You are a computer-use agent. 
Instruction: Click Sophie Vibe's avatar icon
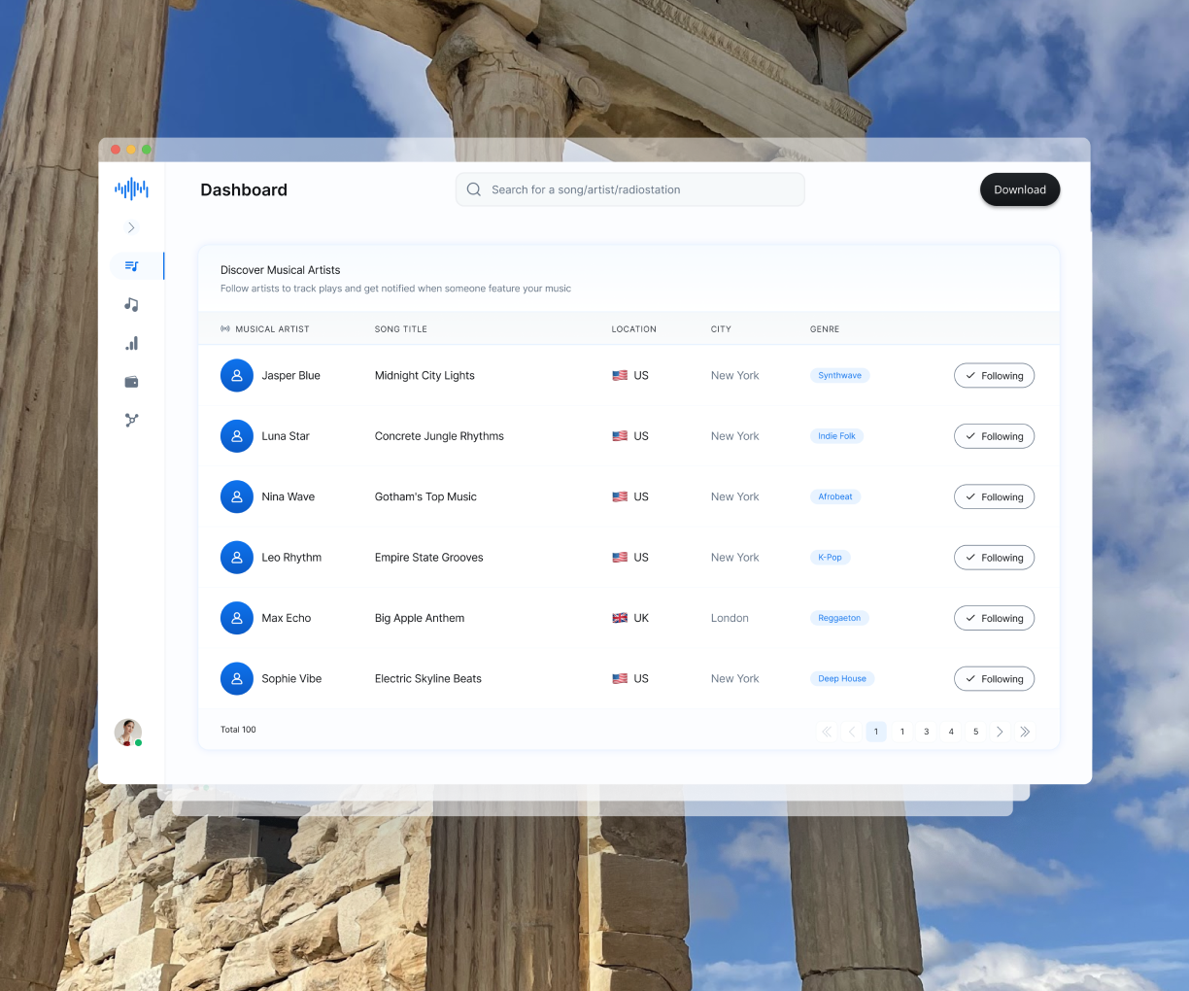pos(237,678)
